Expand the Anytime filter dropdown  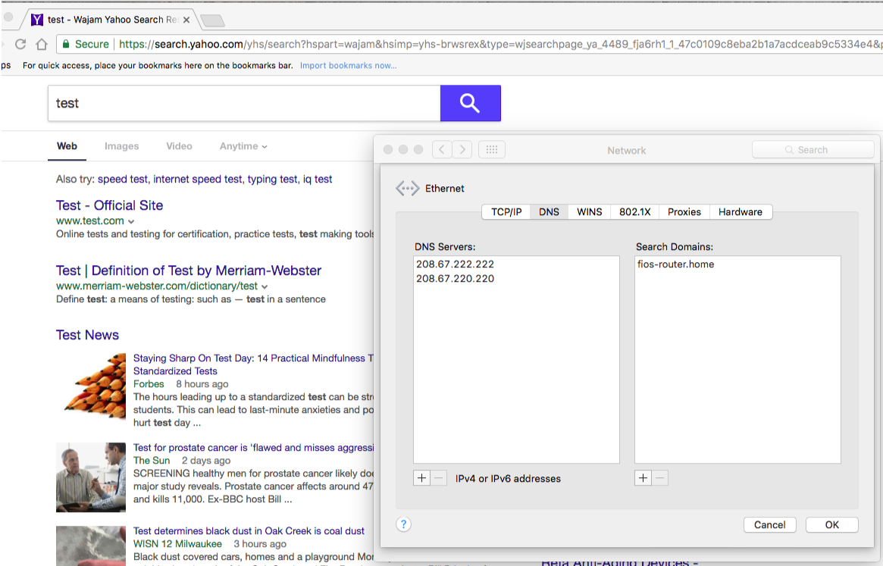pos(243,146)
